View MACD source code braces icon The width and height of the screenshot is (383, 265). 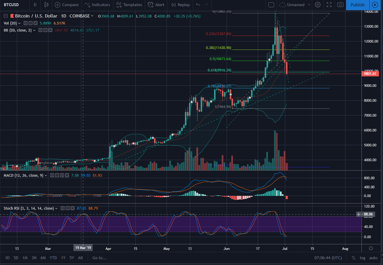[x=62, y=175]
